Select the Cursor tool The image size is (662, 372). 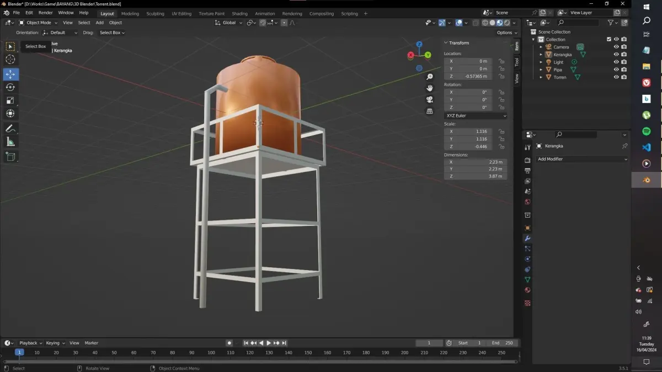click(10, 60)
